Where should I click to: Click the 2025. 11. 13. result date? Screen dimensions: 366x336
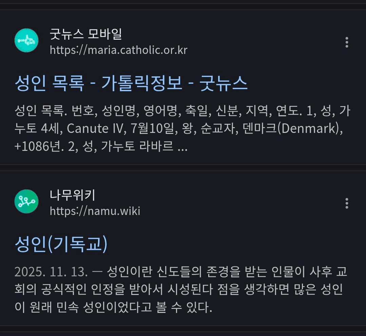tap(52, 272)
